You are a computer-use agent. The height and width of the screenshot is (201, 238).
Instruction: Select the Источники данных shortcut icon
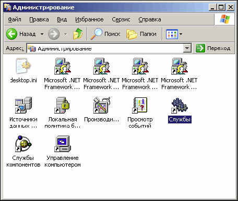(23, 105)
